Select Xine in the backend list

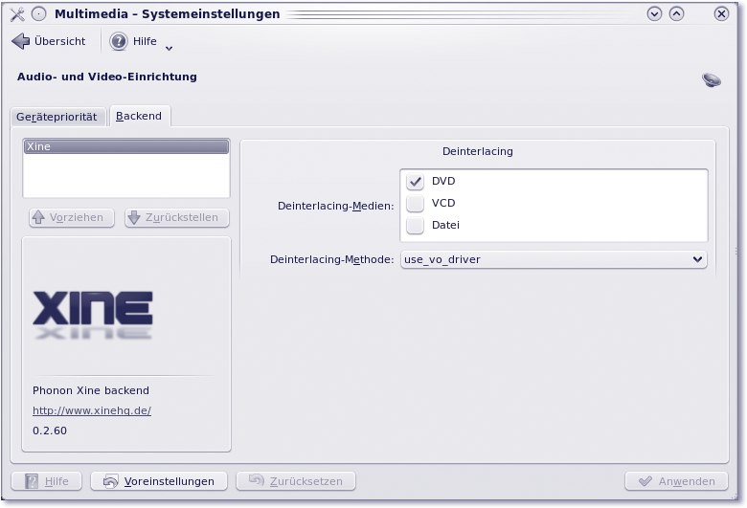(x=126, y=147)
